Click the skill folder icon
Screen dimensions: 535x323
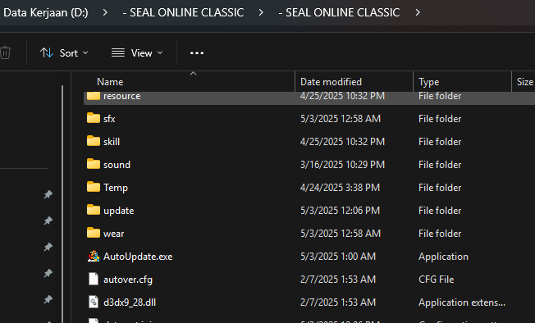click(94, 141)
